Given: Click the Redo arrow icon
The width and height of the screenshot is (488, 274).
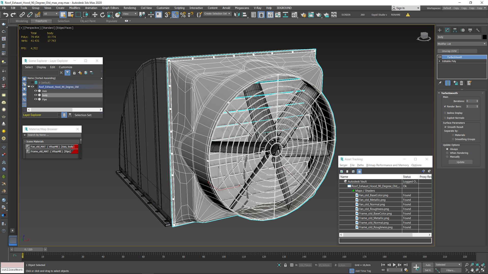Looking at the screenshot, I should click(x=13, y=15).
